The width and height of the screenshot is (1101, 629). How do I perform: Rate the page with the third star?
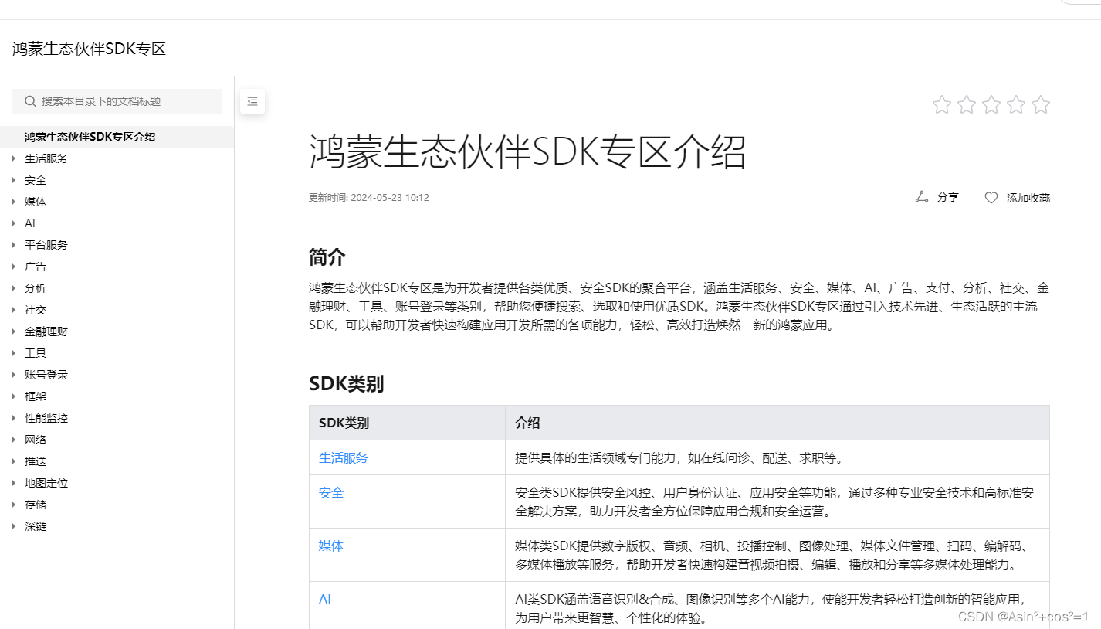point(991,104)
